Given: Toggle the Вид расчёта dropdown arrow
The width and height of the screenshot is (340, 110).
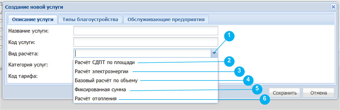Looking at the screenshot, I should coord(214,53).
